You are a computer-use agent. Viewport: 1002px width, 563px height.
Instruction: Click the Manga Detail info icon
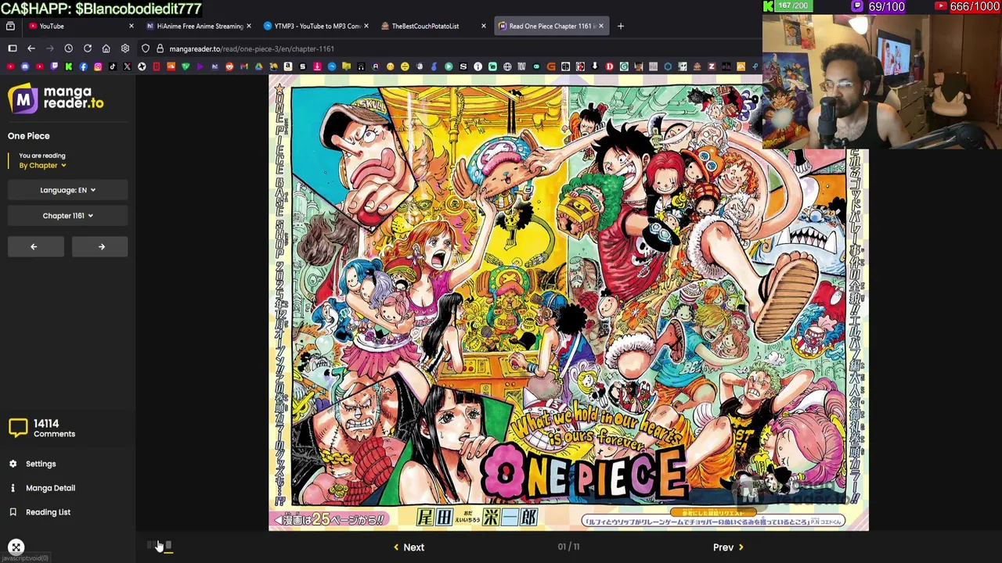click(x=13, y=488)
